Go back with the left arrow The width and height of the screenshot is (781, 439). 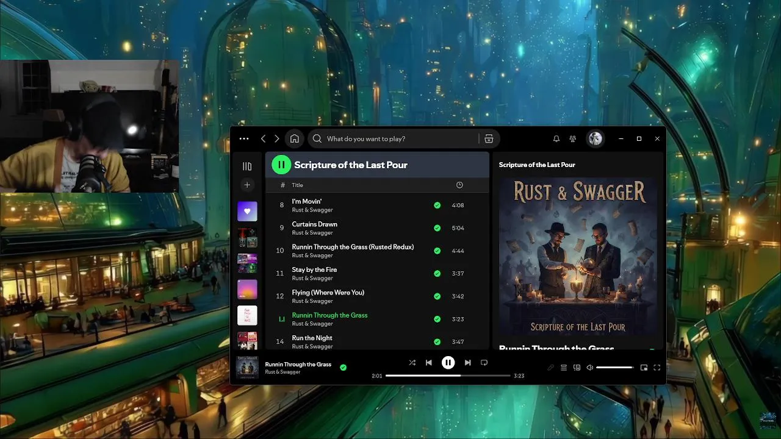coord(263,138)
